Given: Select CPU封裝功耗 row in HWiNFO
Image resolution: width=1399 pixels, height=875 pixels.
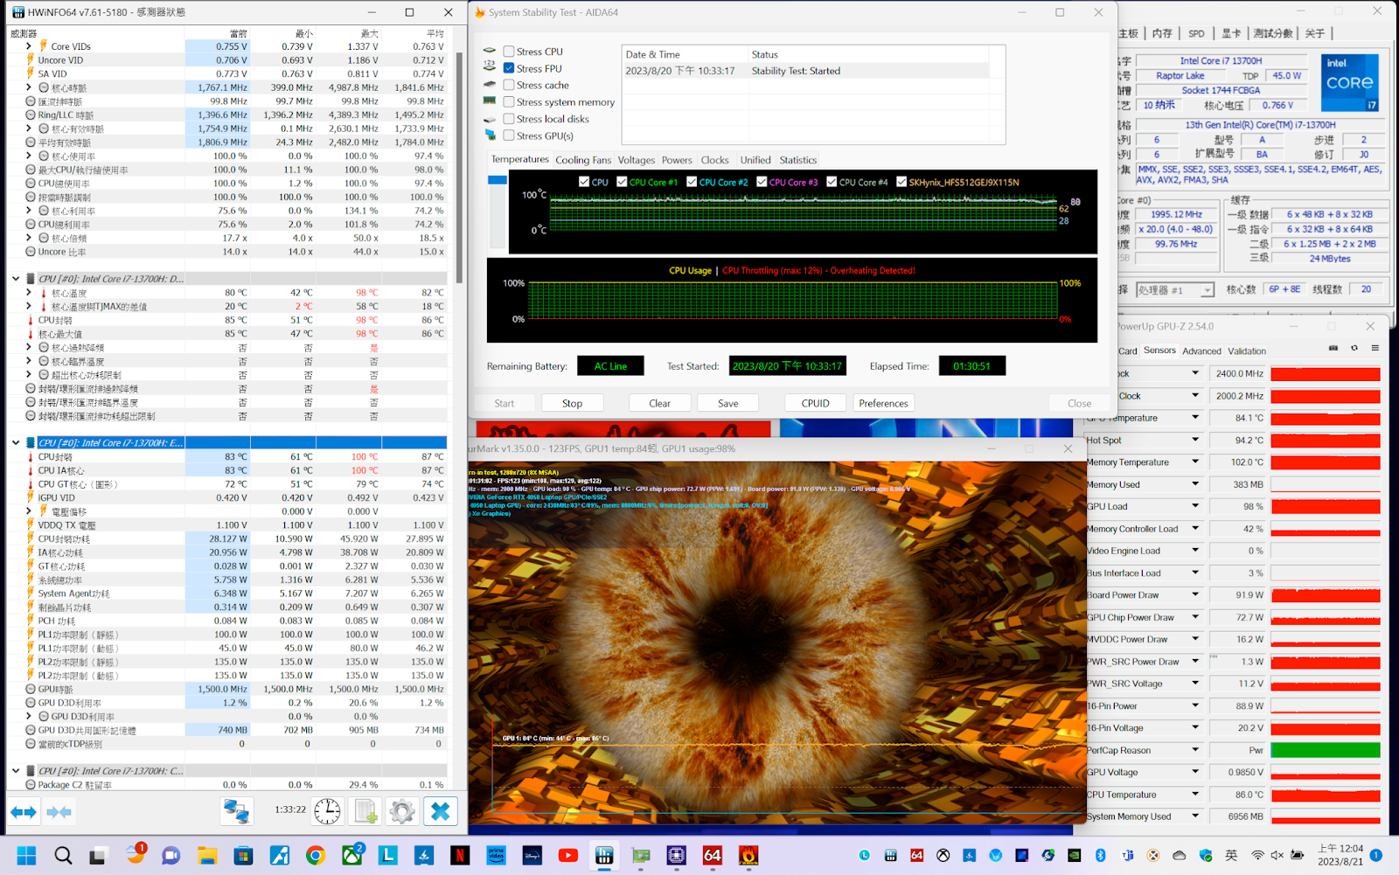Looking at the screenshot, I should pyautogui.click(x=227, y=539).
